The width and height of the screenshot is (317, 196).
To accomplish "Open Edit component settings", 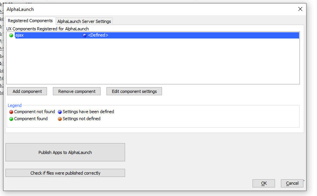I will point(134,91).
